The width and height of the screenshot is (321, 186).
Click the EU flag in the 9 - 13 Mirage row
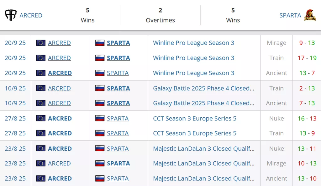click(x=41, y=43)
